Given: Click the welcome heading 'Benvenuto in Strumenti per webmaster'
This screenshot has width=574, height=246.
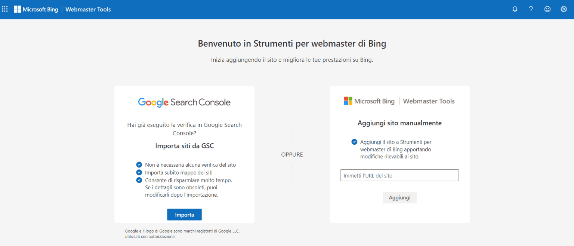Looking at the screenshot, I should [292, 43].
